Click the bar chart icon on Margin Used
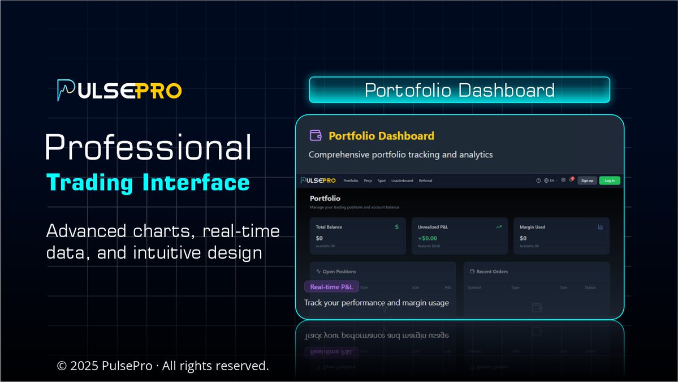Screen dimensions: 678x382 tap(600, 227)
